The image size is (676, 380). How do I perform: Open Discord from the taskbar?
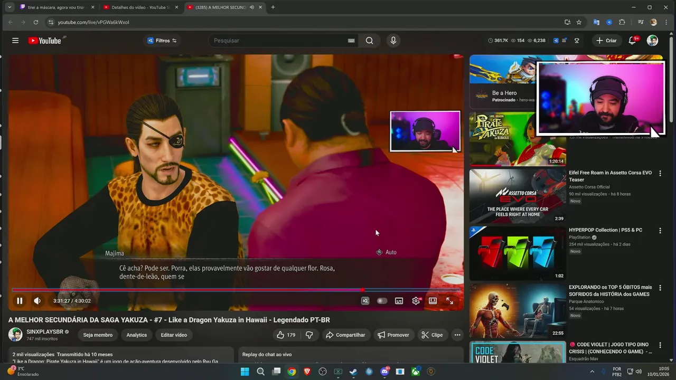click(384, 372)
